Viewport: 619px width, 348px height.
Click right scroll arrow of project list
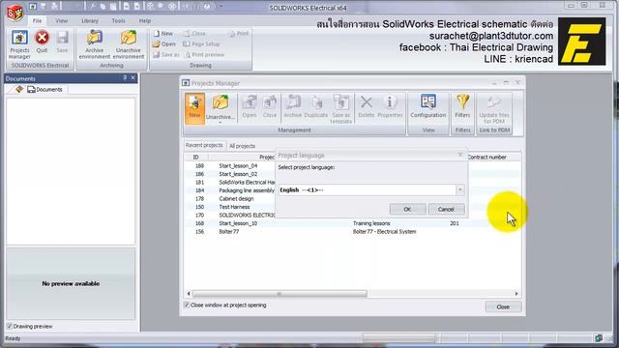pos(516,294)
